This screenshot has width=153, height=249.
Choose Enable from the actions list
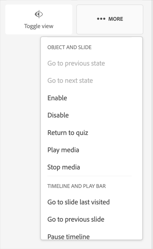pyautogui.click(x=57, y=98)
